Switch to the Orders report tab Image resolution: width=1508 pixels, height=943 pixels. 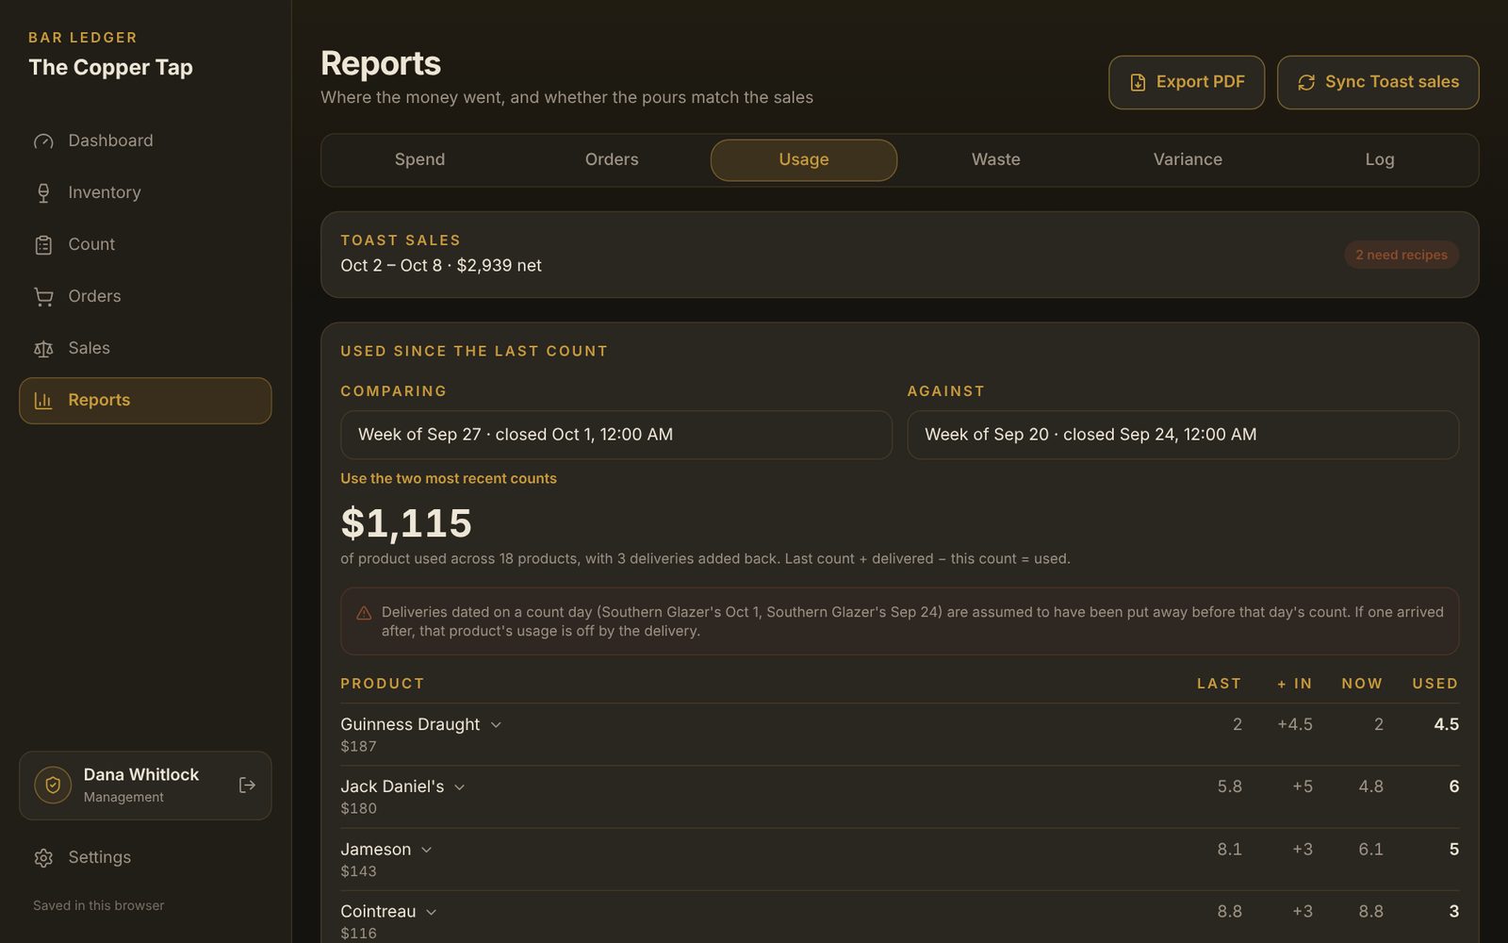(612, 159)
